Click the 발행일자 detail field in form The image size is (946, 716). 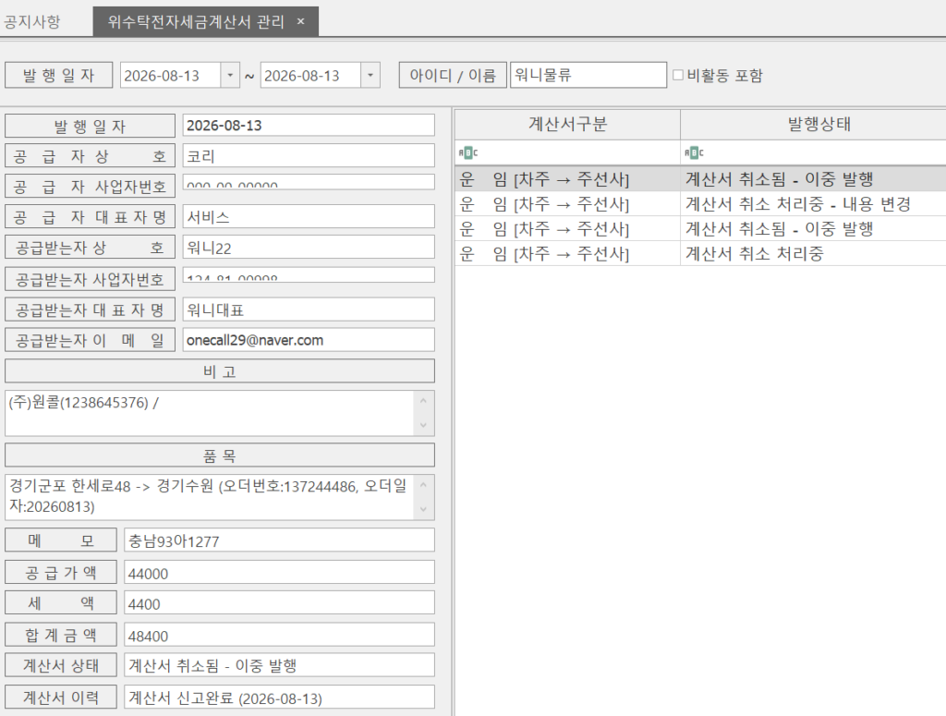(309, 126)
